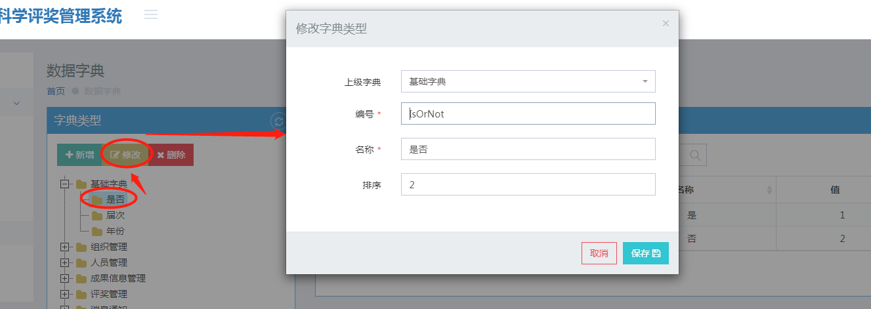
Task: Click the 编号 input field
Action: point(528,113)
